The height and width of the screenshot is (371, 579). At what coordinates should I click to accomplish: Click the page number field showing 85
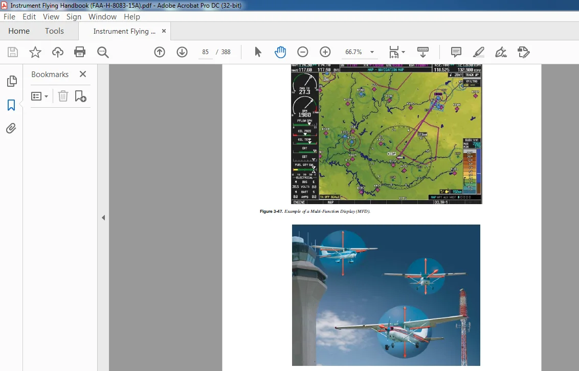(205, 52)
